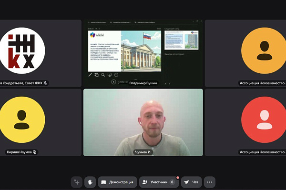Select the pen tool in presenter view
Screen dimensions: 286x190
coord(90,75)
